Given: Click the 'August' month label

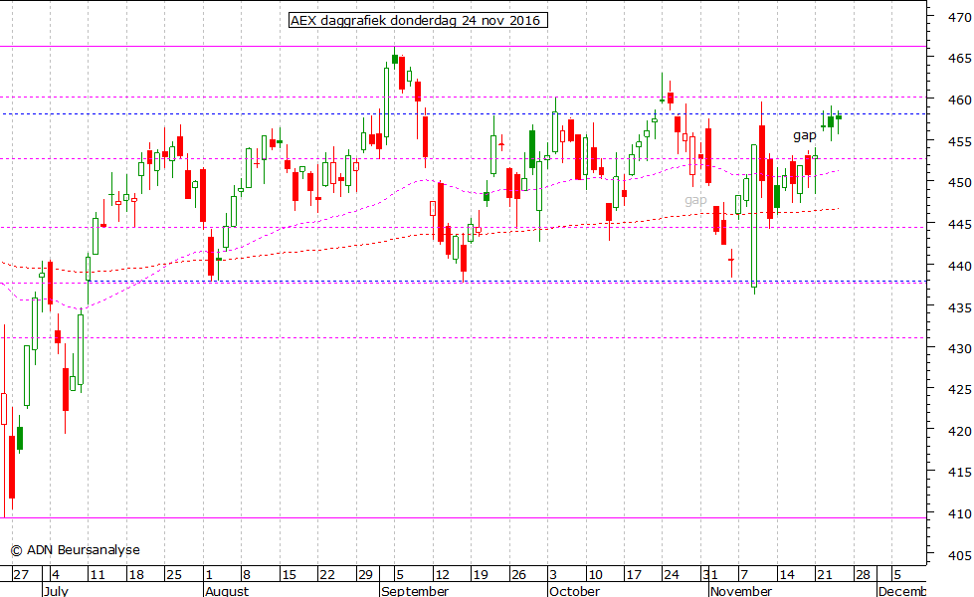Looking at the screenshot, I should click(x=227, y=590).
